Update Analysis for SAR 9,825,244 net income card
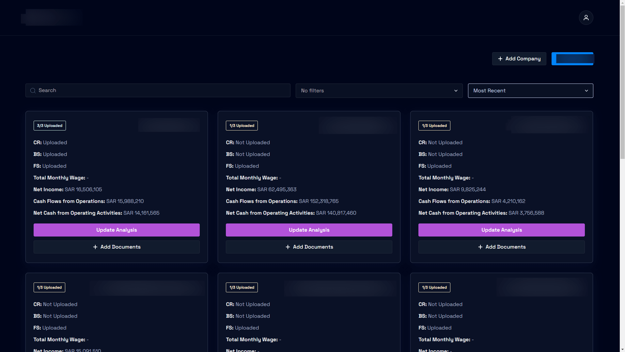Viewport: 625px width, 352px height. pos(502,230)
